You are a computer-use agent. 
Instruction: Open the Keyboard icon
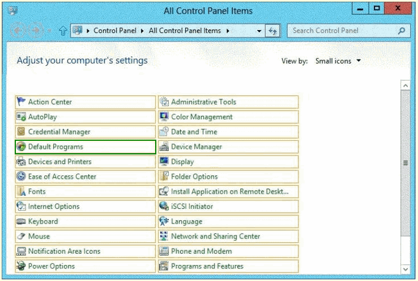click(x=21, y=221)
